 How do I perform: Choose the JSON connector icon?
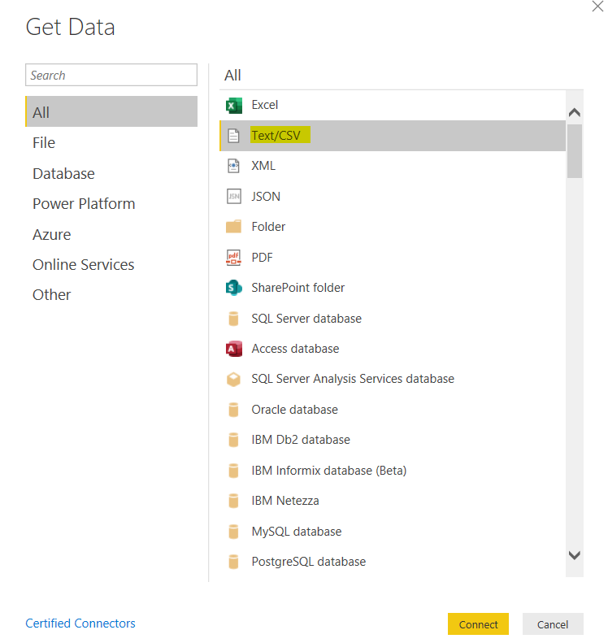coord(234,196)
